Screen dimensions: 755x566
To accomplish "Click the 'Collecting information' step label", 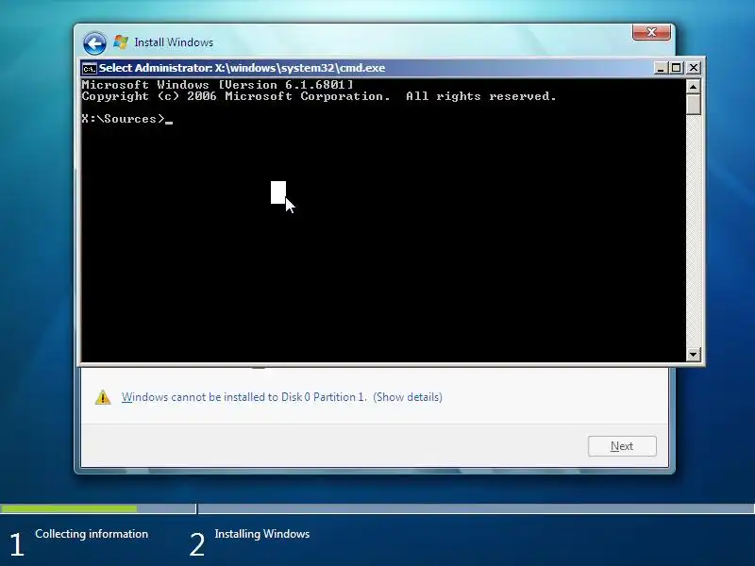I will click(92, 534).
